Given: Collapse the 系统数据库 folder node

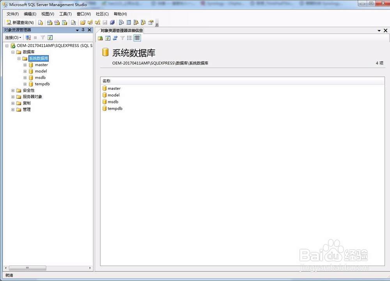Looking at the screenshot, I should (19, 59).
